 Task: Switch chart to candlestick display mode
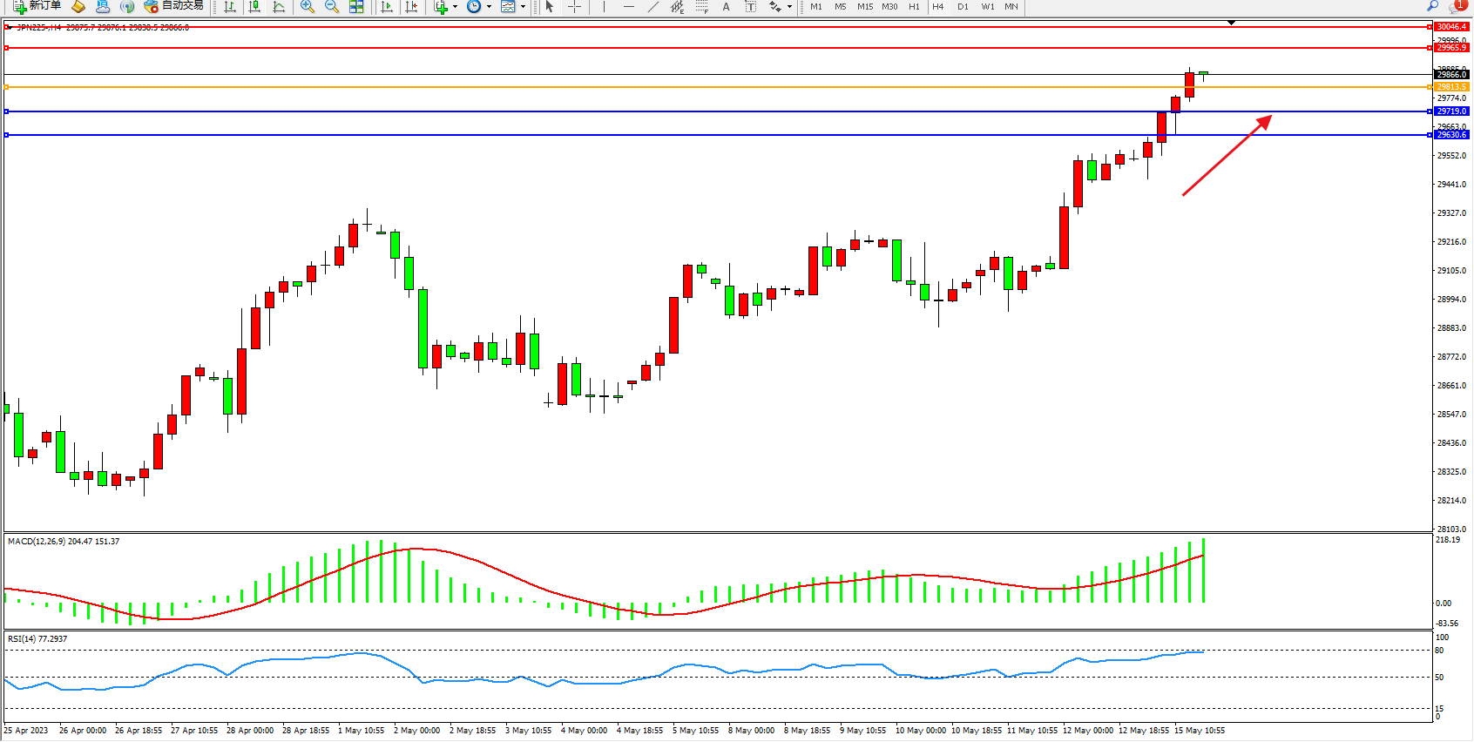(x=254, y=7)
